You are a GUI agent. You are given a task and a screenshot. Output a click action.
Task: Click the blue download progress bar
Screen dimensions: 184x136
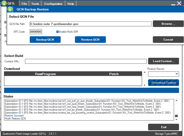(x=91, y=90)
